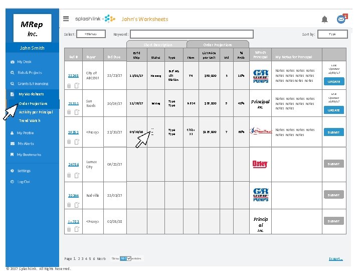Viewport: 361px width, 271px height.
Task: Copy row 11245 with clipboard icon
Action: 77,85
